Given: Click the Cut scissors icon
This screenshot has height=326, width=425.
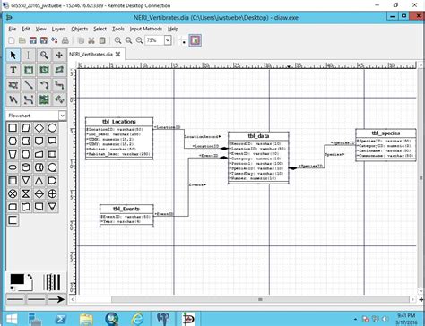Looking at the screenshot, I should pos(91,40).
